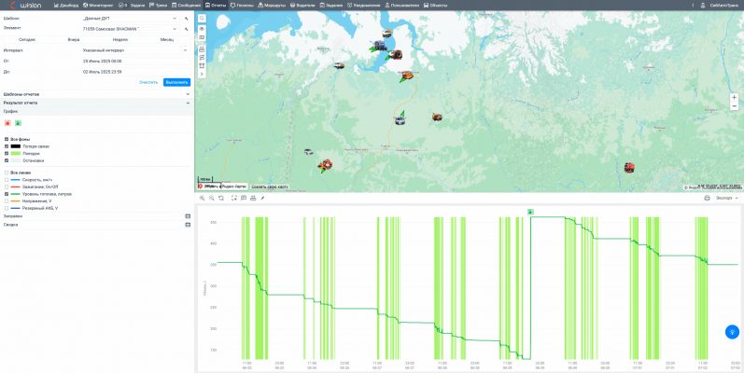Click the Остановки light color swatch

15,160
